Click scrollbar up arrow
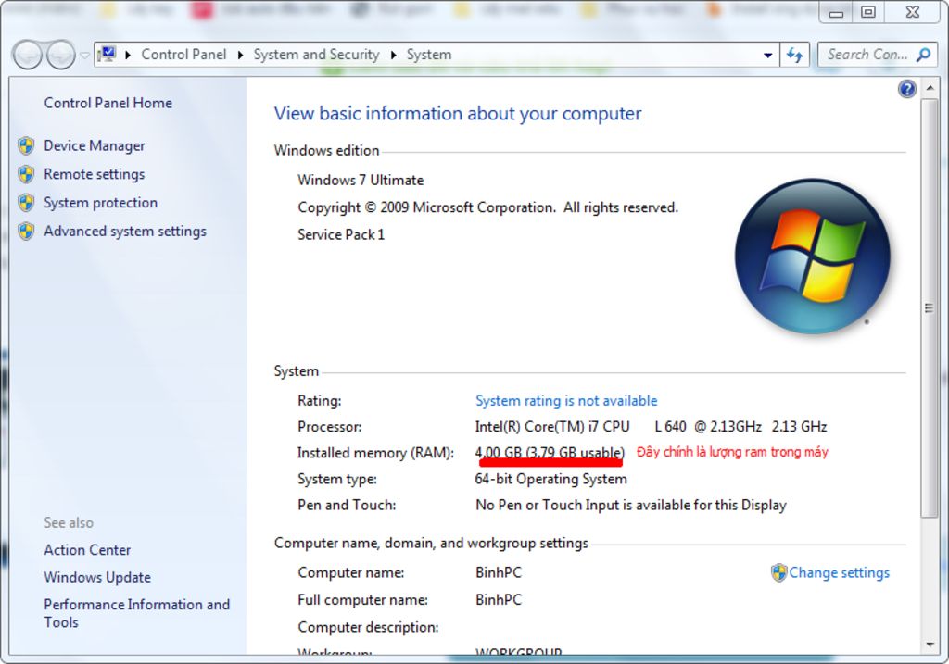This screenshot has height=664, width=949. [929, 89]
